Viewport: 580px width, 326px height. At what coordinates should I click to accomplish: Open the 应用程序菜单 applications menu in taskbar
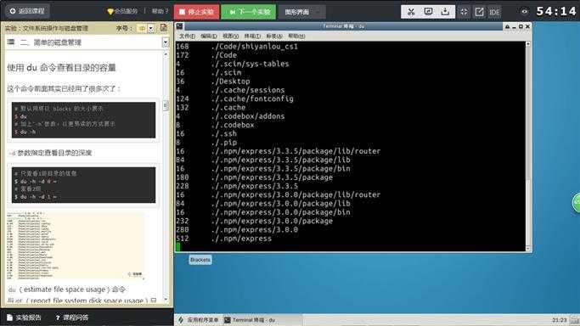[x=199, y=320]
